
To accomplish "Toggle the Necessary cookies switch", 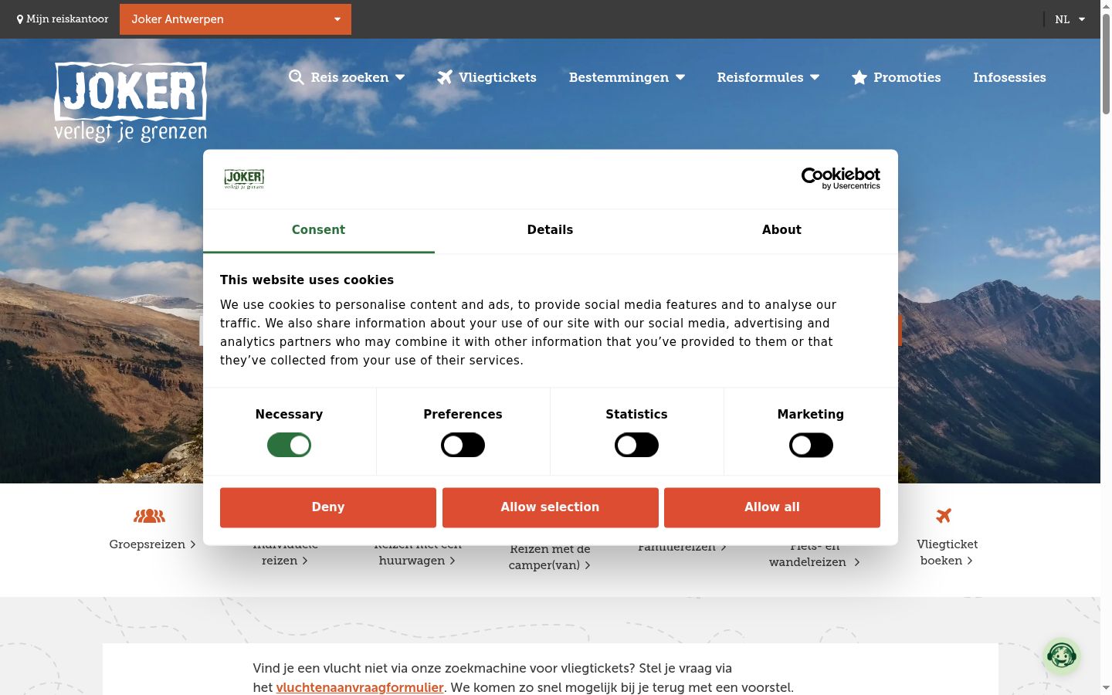I will 289,445.
